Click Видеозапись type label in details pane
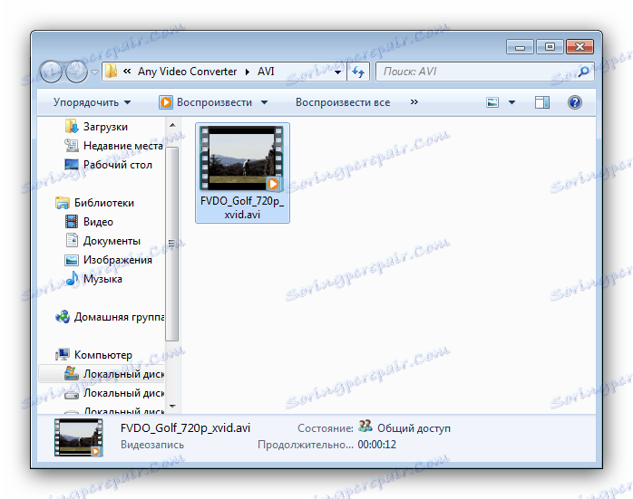 152,445
